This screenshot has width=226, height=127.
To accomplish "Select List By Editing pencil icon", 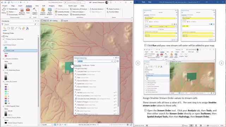I will pyautogui.click(x=16, y=28).
